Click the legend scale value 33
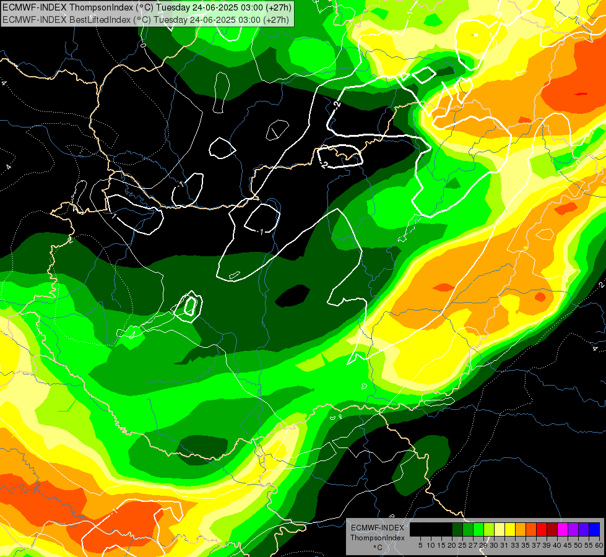This screenshot has width=606, height=557. [515, 545]
